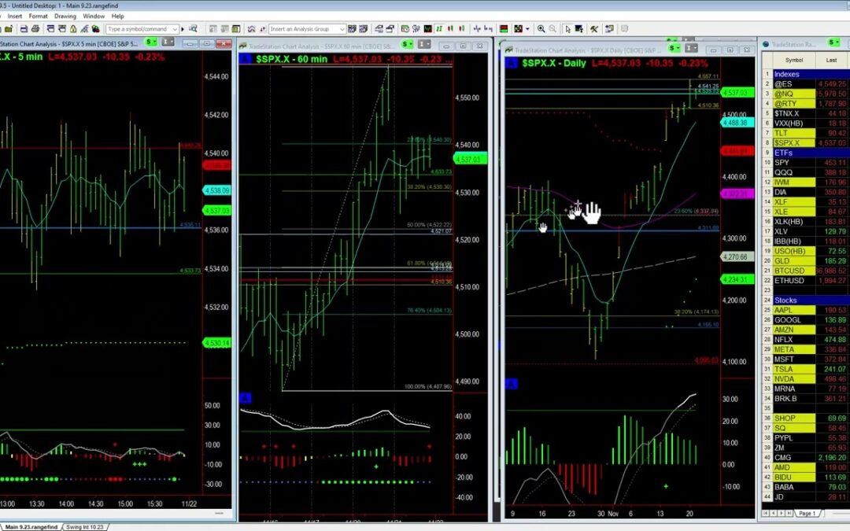Click the open folder icon in toolbar
This screenshot has height=531, width=850.
[9, 29]
